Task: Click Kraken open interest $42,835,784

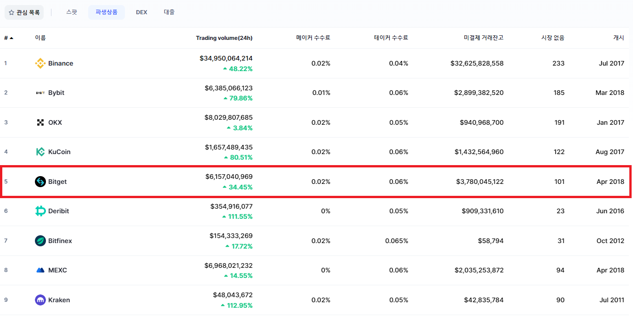Action: click(x=484, y=300)
